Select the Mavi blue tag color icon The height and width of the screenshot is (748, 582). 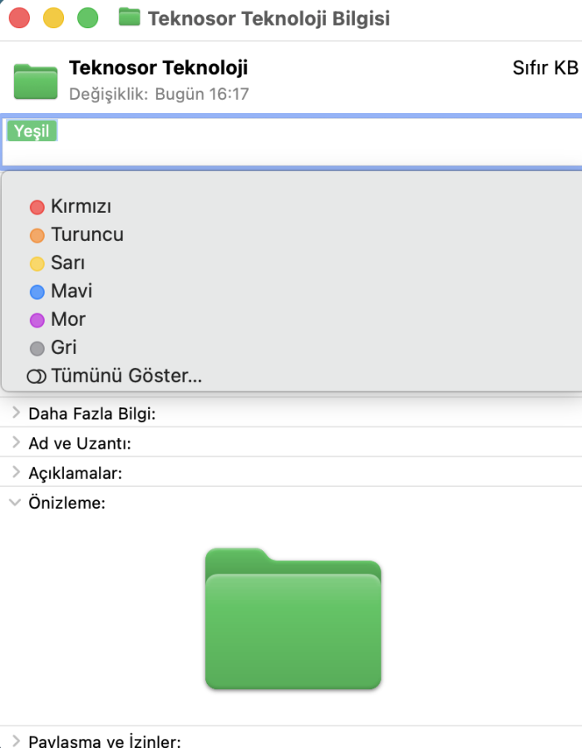pos(37,291)
